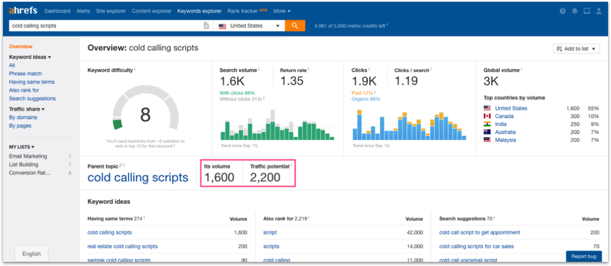This screenshot has width=611, height=266.
Task: Open the List Building list
Action: (x=24, y=165)
